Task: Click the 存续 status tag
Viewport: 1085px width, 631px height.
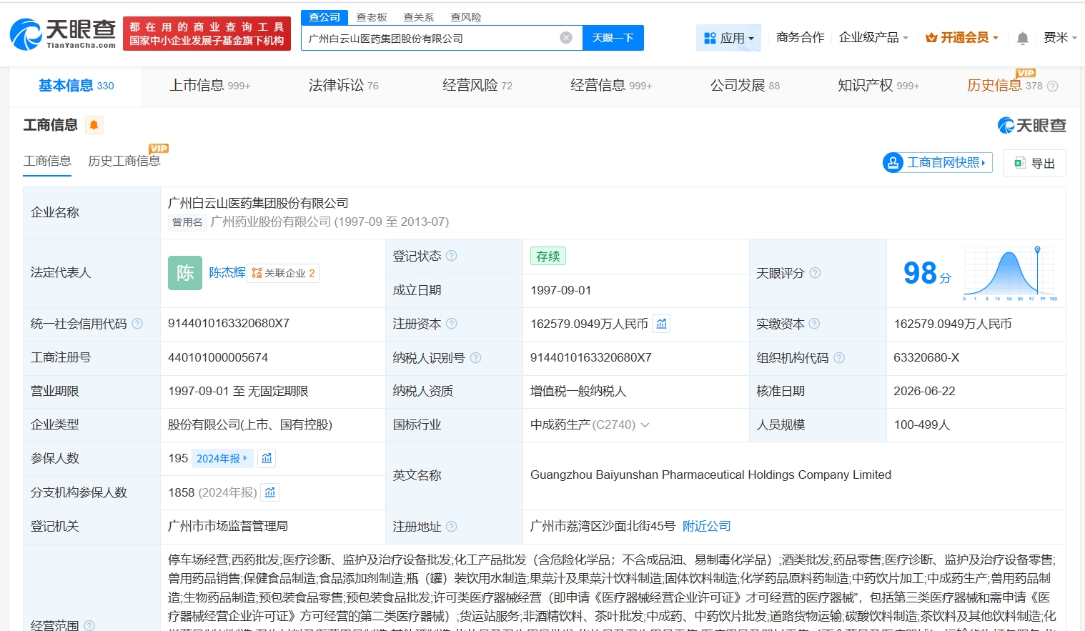Action: 548,256
